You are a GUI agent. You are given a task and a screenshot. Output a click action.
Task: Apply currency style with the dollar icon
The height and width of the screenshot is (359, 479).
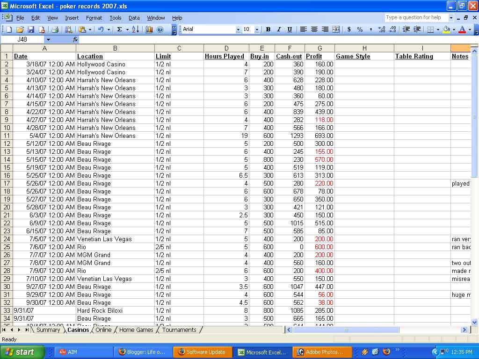(x=349, y=29)
